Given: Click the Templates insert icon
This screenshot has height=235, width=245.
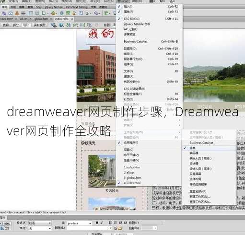Looking at the screenshot, I should pyautogui.click(x=106, y=13).
